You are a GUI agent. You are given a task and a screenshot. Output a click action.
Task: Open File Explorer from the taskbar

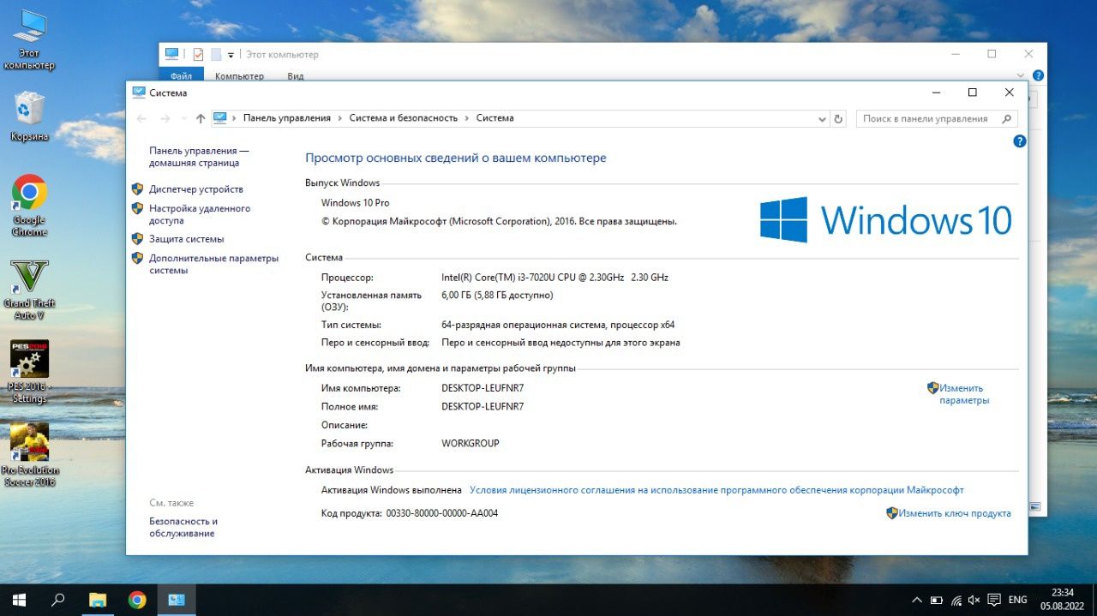[x=98, y=600]
